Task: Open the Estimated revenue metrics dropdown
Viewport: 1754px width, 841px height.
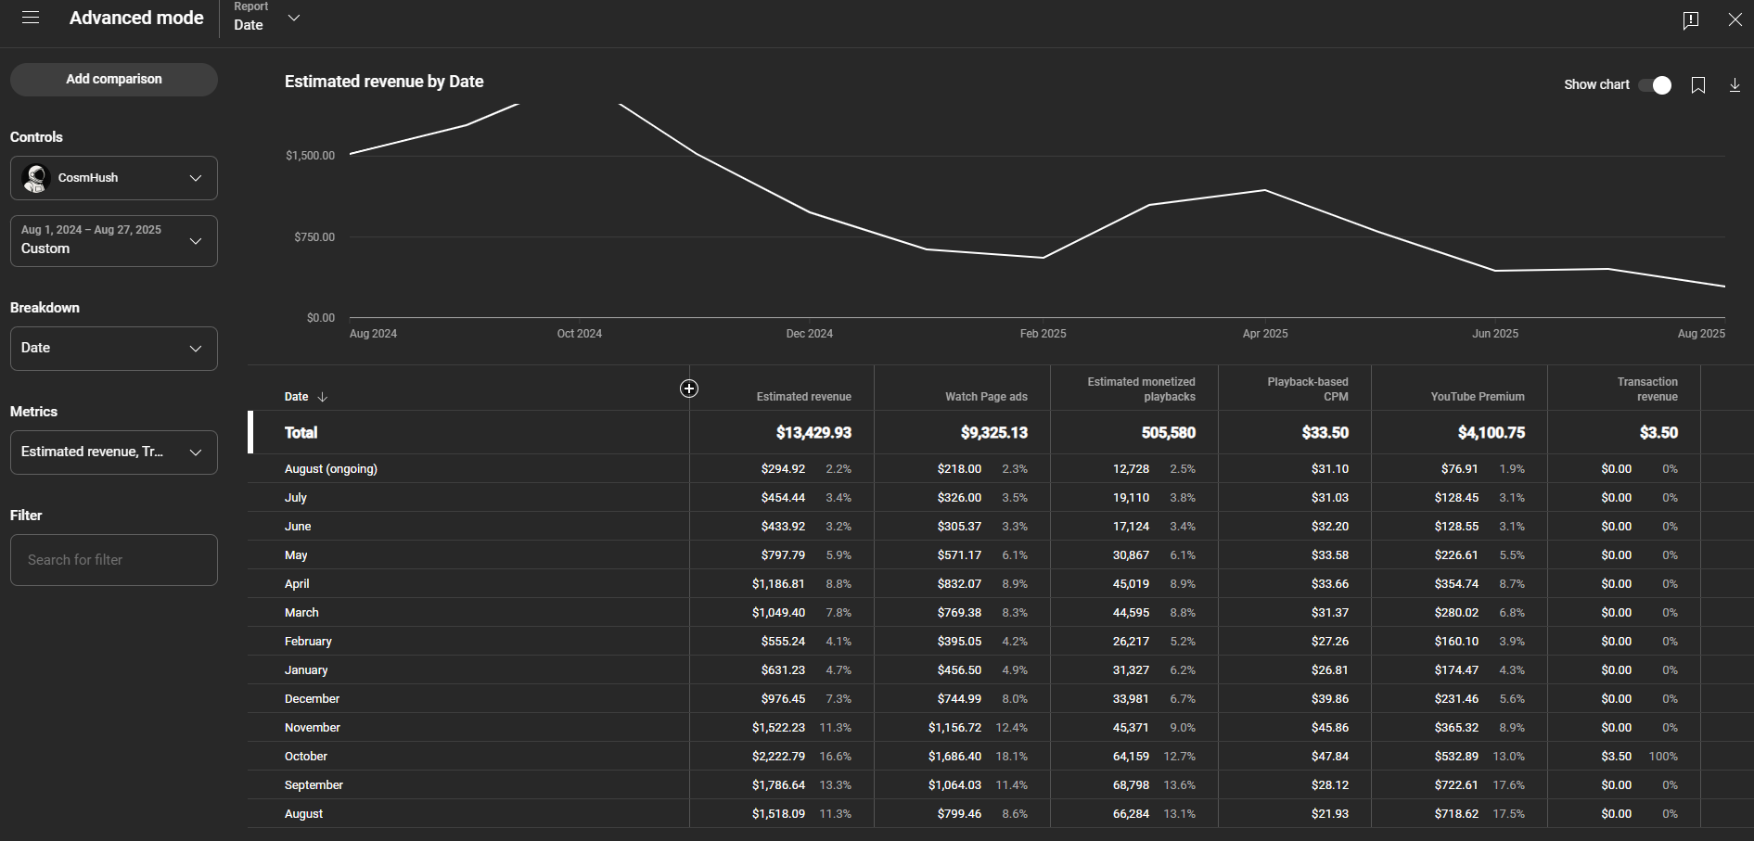Action: click(114, 452)
